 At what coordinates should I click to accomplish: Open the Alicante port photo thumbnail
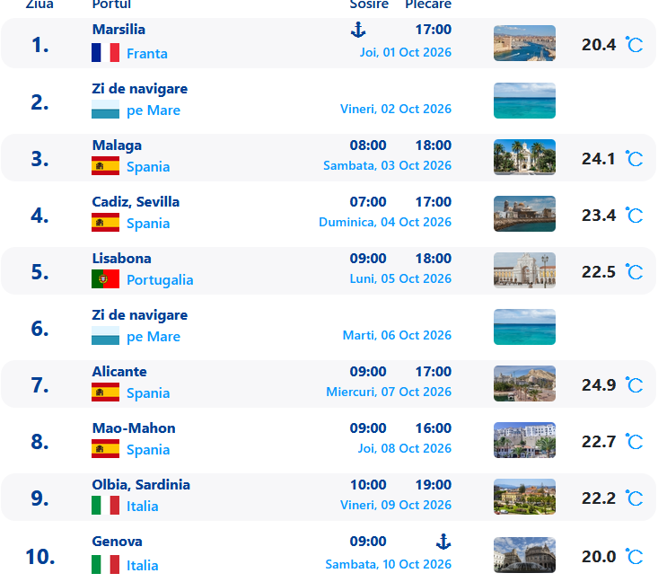[524, 384]
